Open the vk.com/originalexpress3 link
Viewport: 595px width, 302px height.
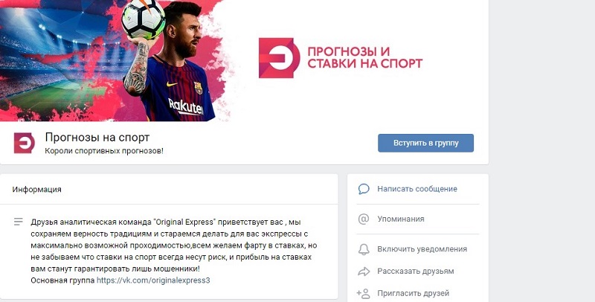coord(153,280)
